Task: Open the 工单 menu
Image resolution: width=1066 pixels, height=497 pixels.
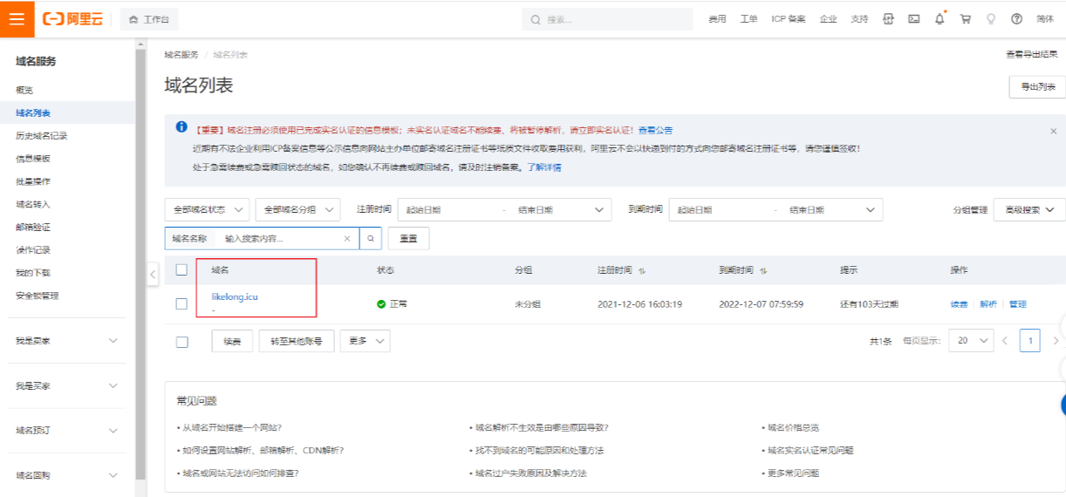Action: tap(748, 19)
